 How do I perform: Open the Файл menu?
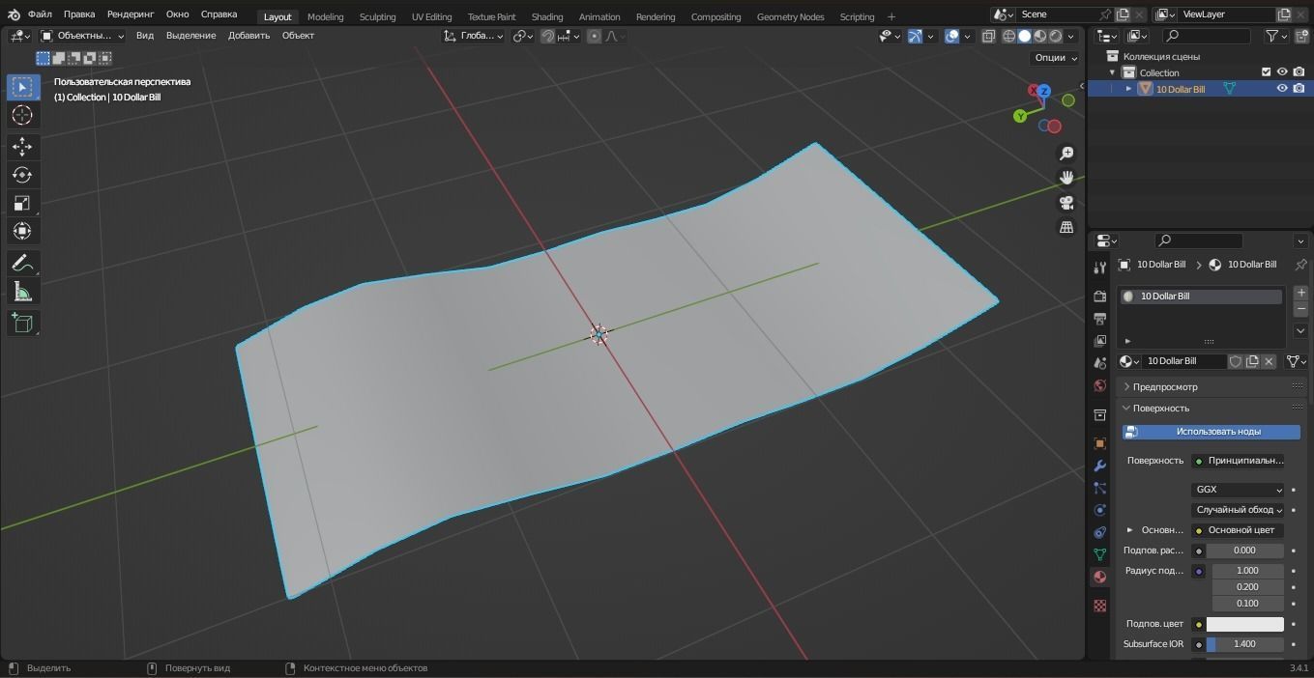pyautogui.click(x=40, y=14)
